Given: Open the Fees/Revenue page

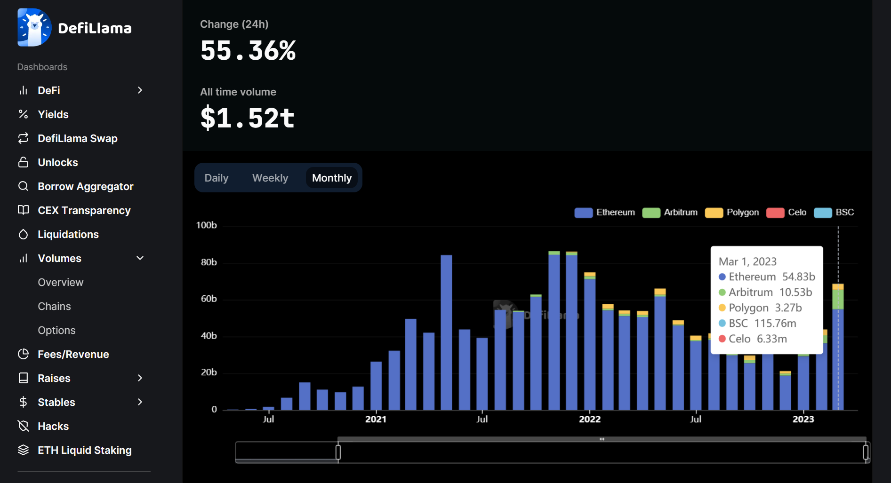Looking at the screenshot, I should point(73,354).
